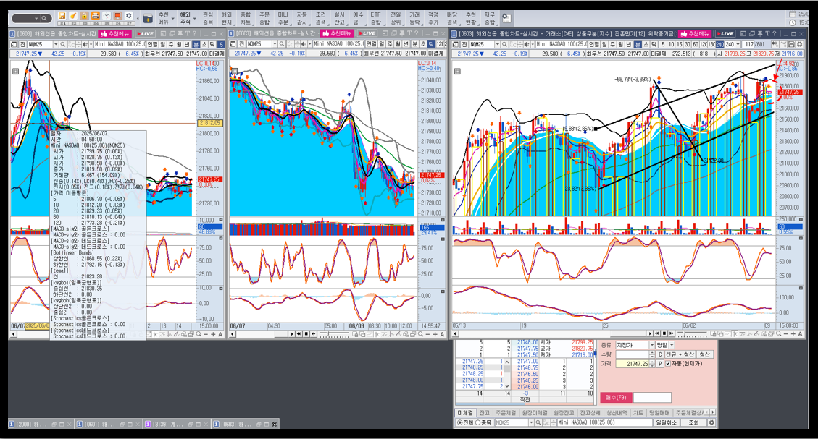Open the 지정가 order type dropdown
818x439 pixels.
pos(652,345)
